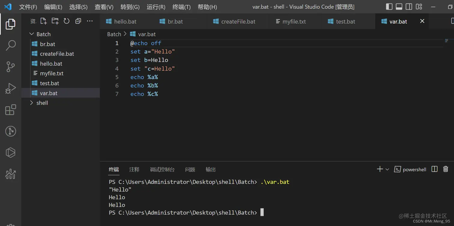Click the Batch breadcrumb segment

(114, 34)
